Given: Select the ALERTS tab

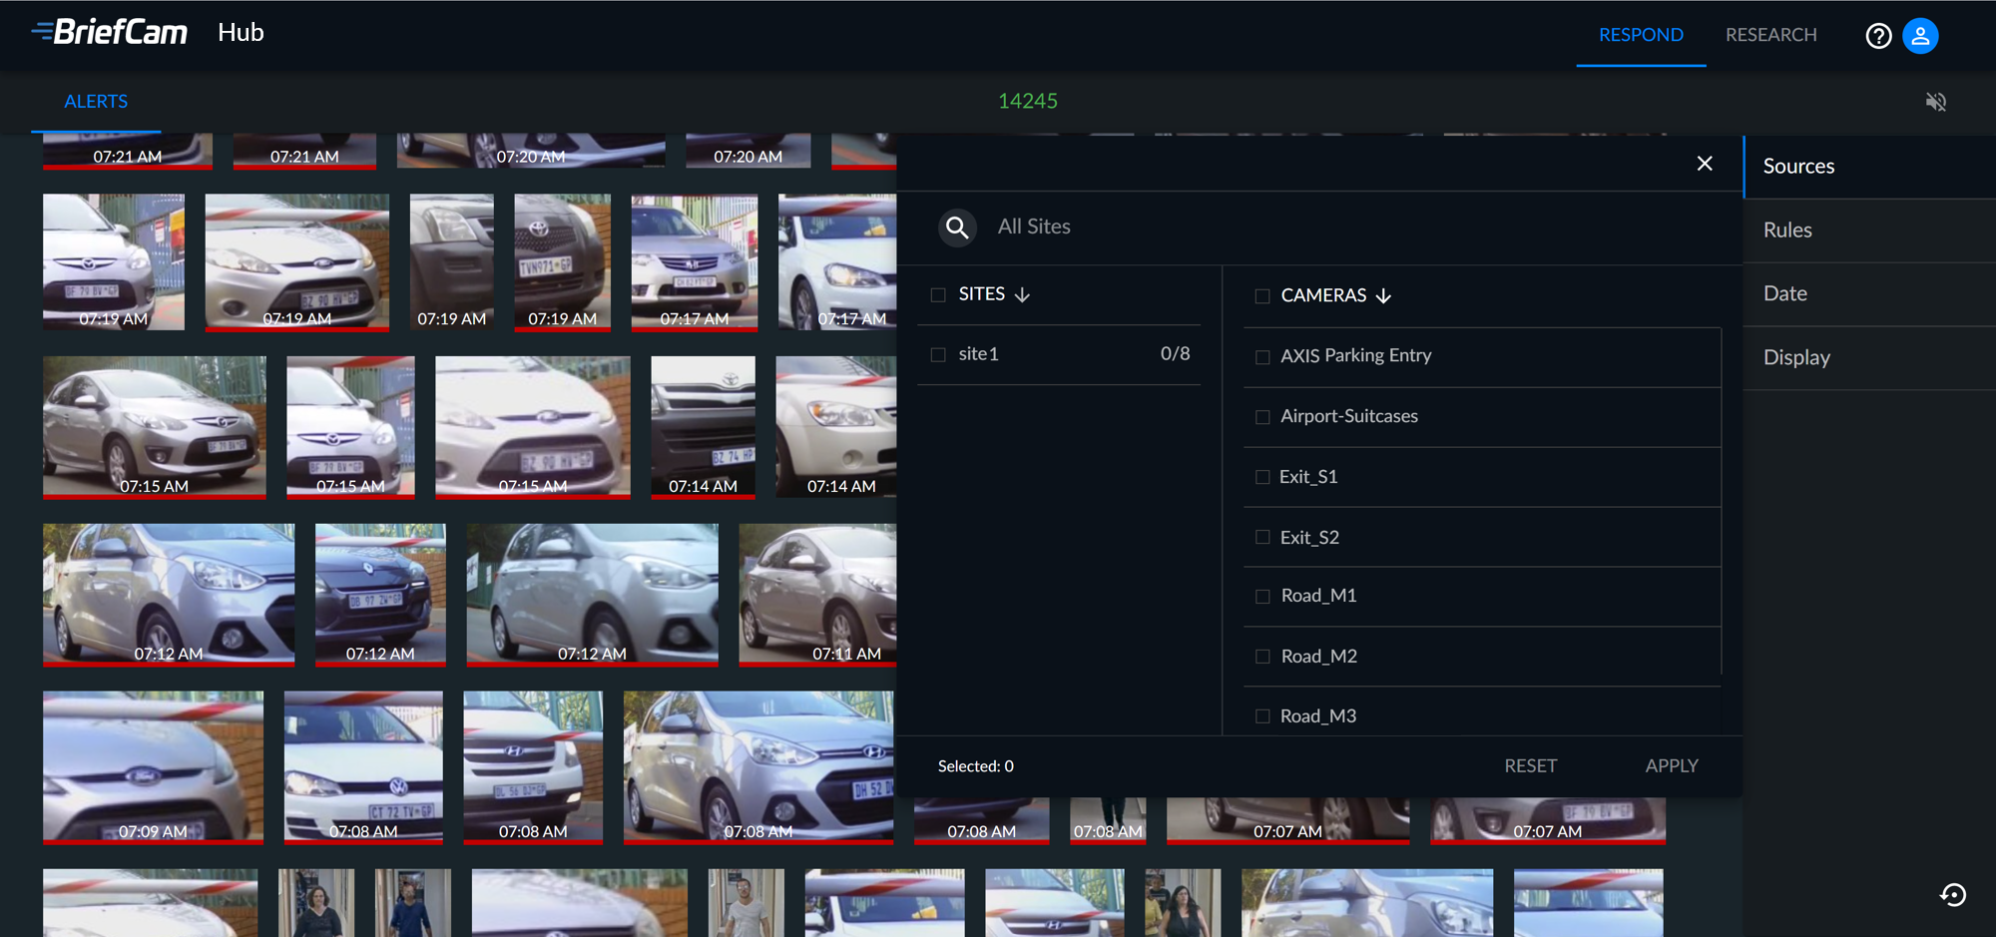Looking at the screenshot, I should (x=96, y=102).
